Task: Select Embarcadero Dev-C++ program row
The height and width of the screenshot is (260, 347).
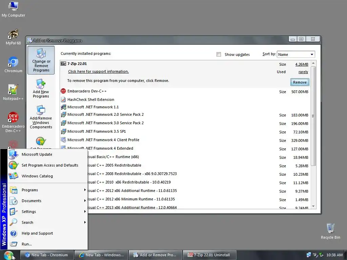Action: click(185, 91)
